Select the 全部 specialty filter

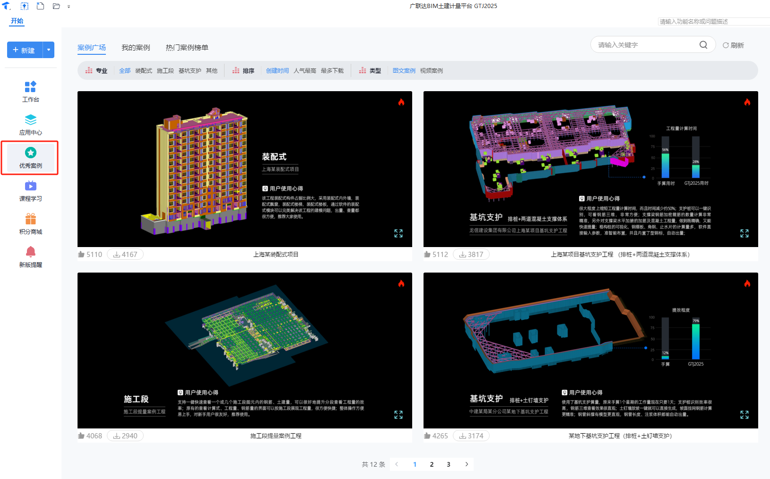coord(125,70)
